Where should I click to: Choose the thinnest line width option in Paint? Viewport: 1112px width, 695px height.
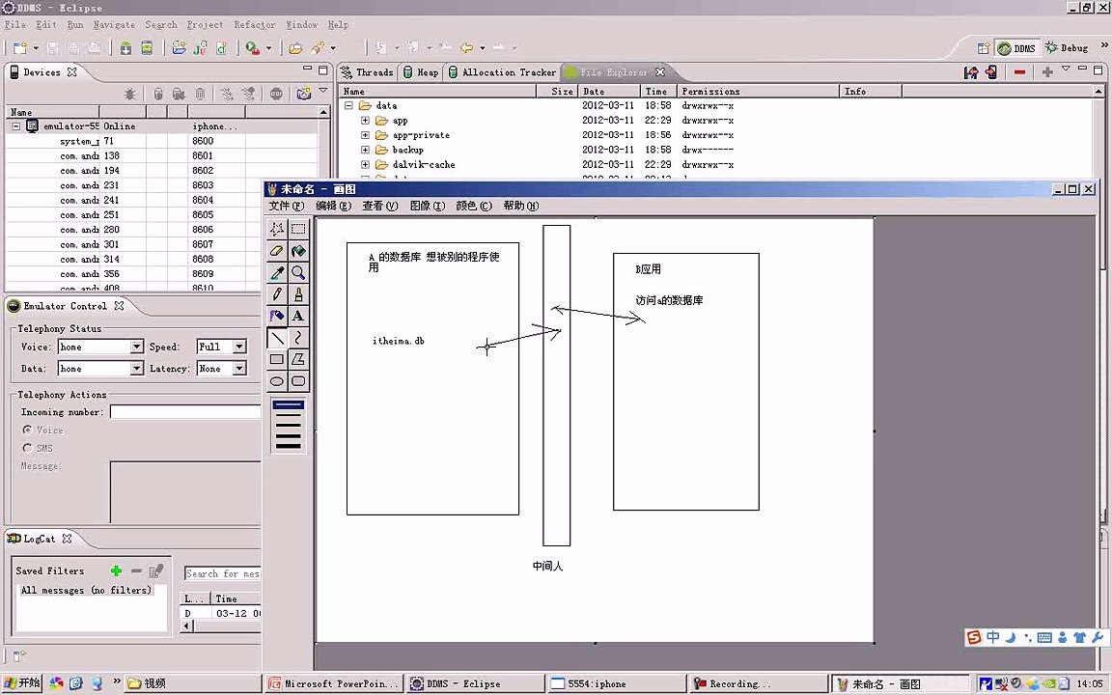[x=288, y=405]
